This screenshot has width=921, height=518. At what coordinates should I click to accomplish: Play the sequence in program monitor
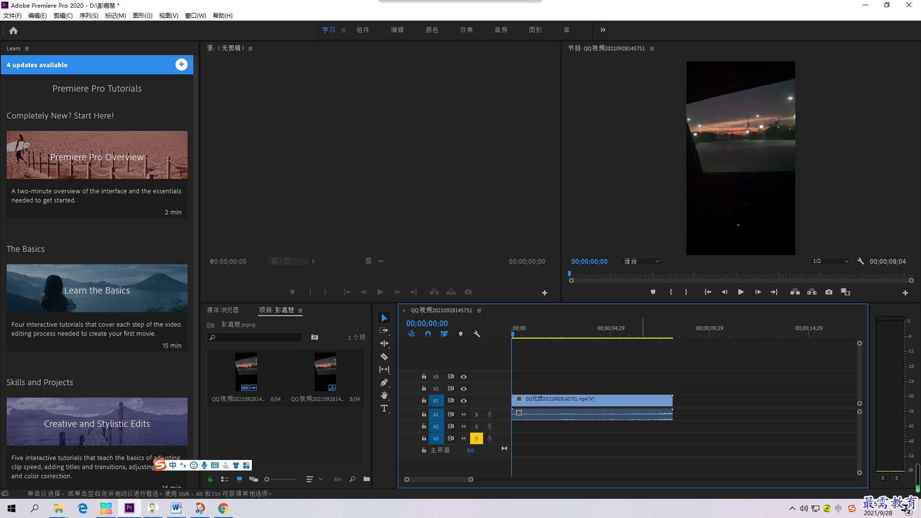[x=741, y=292]
